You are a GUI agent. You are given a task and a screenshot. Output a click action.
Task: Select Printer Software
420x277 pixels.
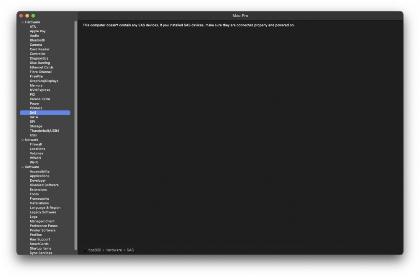[42, 231]
